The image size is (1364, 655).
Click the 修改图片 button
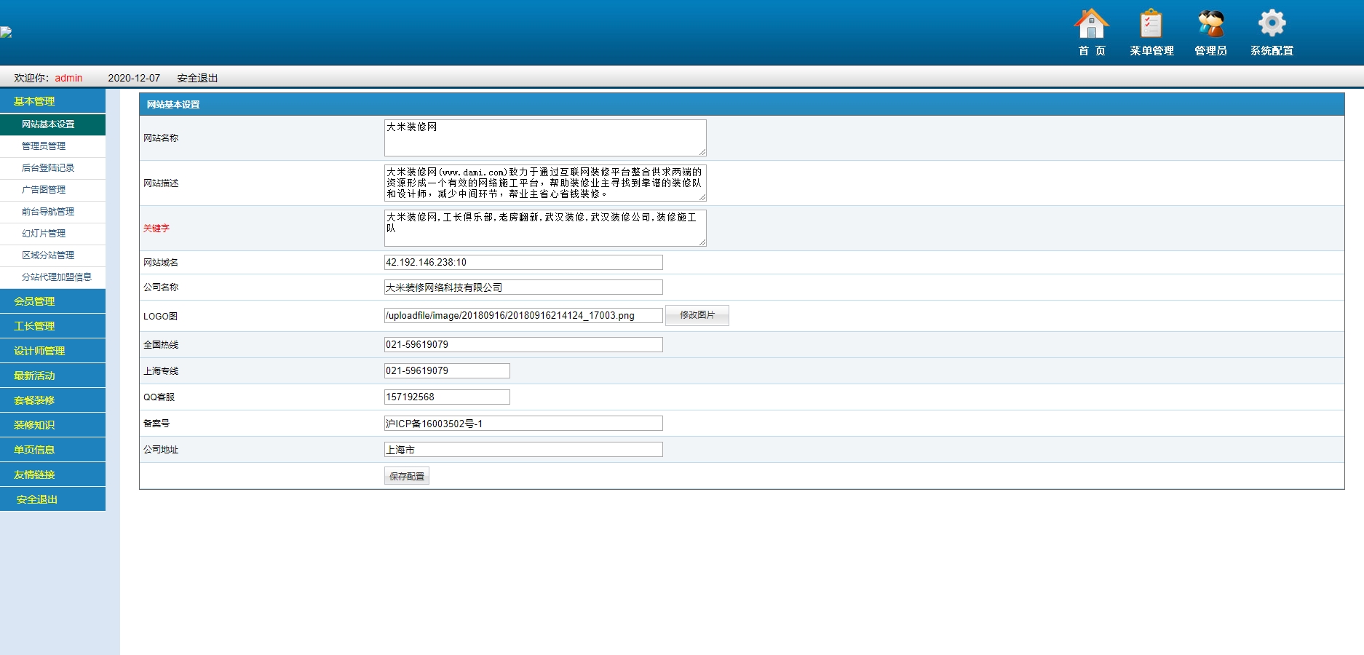(697, 315)
